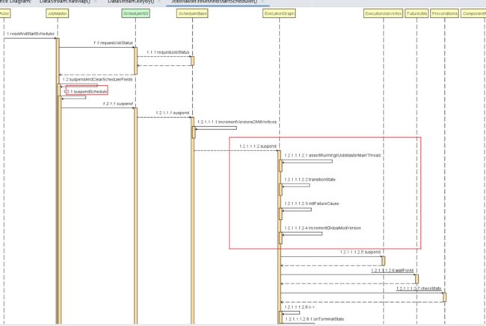Click the waitForAll message label
The image size is (486, 326).
point(393,270)
